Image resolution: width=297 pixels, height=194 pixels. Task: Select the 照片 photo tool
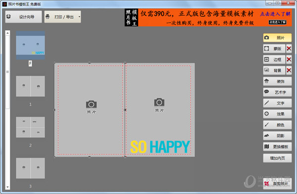tap(277, 38)
